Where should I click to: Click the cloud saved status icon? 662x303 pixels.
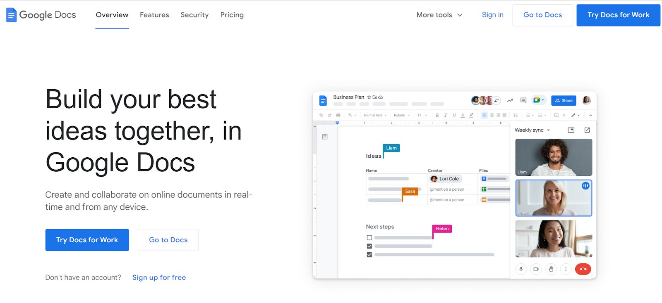click(x=380, y=97)
